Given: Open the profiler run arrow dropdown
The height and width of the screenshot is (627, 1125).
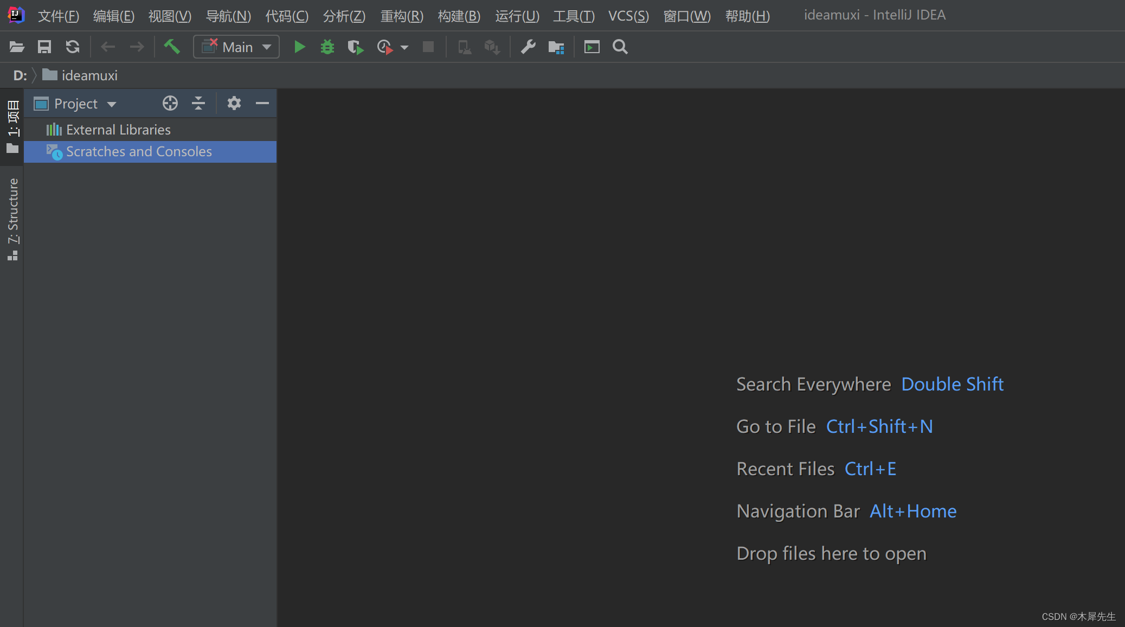Looking at the screenshot, I should 404,47.
